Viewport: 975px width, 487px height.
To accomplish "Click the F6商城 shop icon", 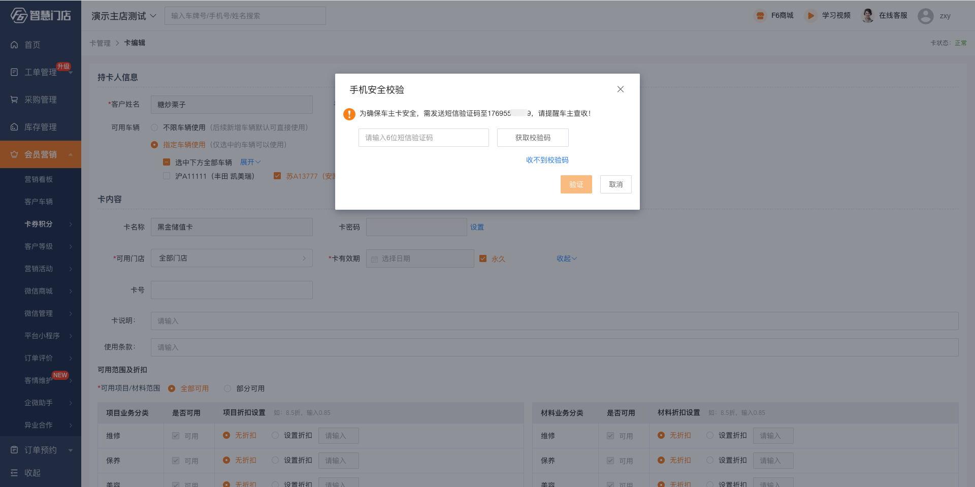I will click(760, 16).
